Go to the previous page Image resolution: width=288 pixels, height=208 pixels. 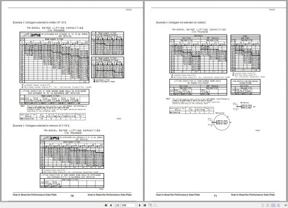coord(111,205)
